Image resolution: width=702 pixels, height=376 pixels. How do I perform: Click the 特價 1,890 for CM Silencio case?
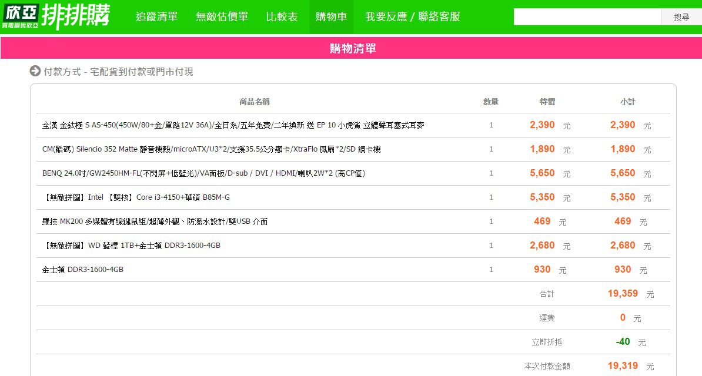point(542,149)
